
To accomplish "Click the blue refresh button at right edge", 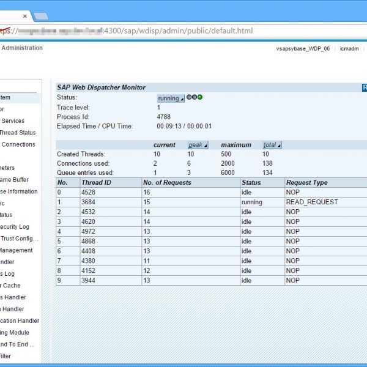I will (x=365, y=87).
